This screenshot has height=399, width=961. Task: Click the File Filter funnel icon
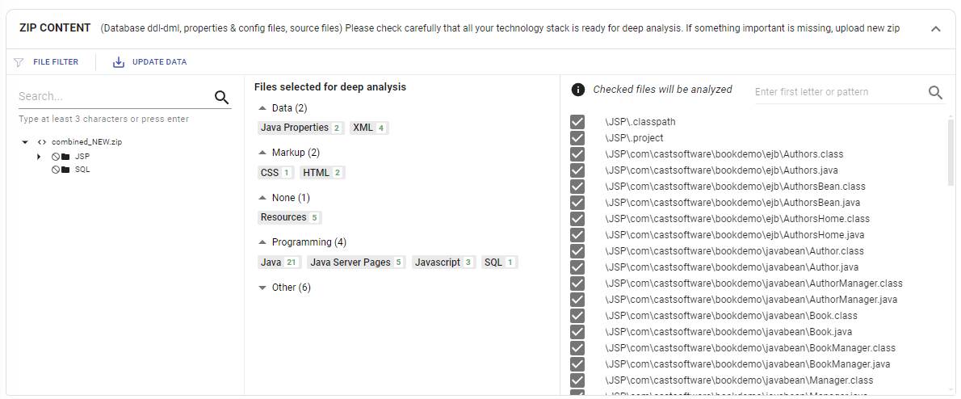pos(19,62)
